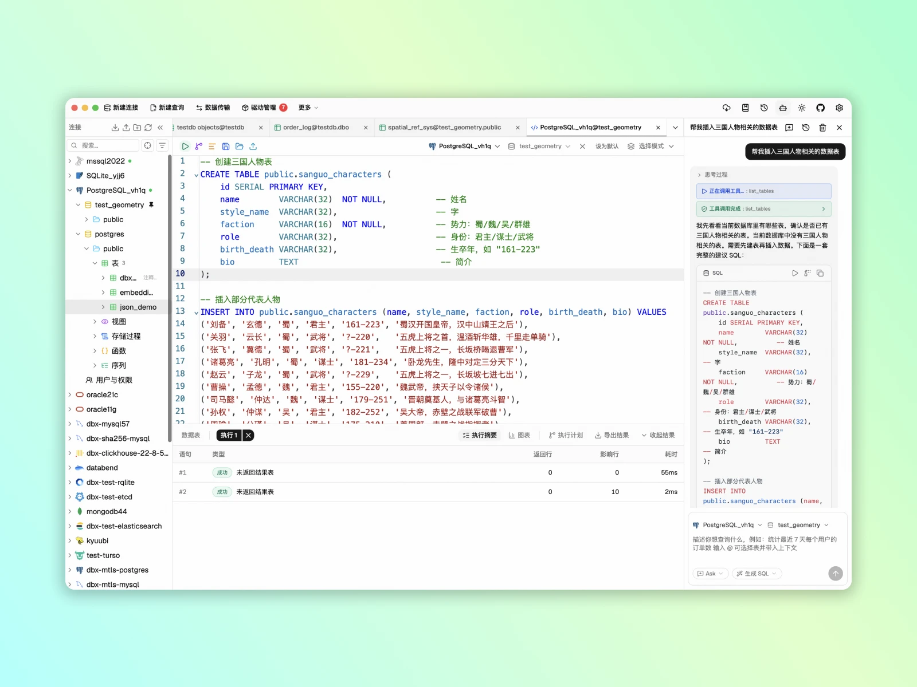Open the AI assistant robot icon
Image resolution: width=917 pixels, height=687 pixels.
tap(783, 108)
